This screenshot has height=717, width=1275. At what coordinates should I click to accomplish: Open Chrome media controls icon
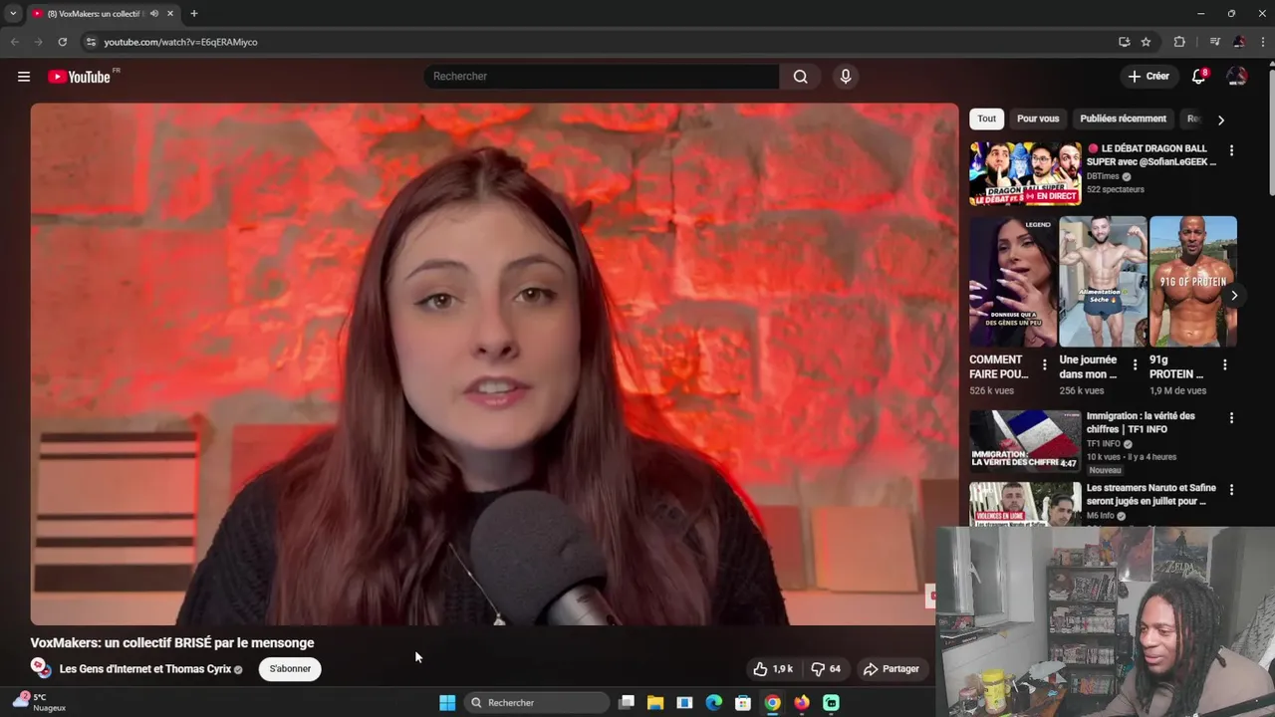click(x=1214, y=42)
